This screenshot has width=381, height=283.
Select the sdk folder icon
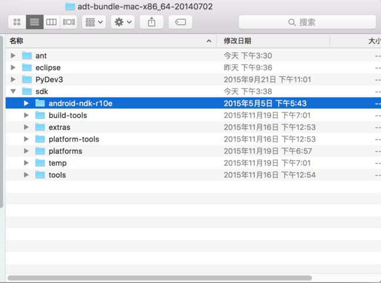pos(27,91)
